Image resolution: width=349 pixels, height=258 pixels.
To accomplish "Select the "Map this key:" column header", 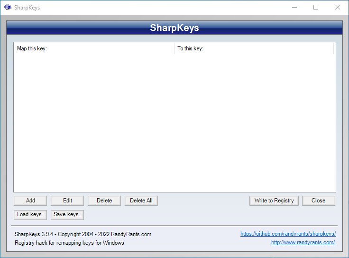I will click(94, 48).
